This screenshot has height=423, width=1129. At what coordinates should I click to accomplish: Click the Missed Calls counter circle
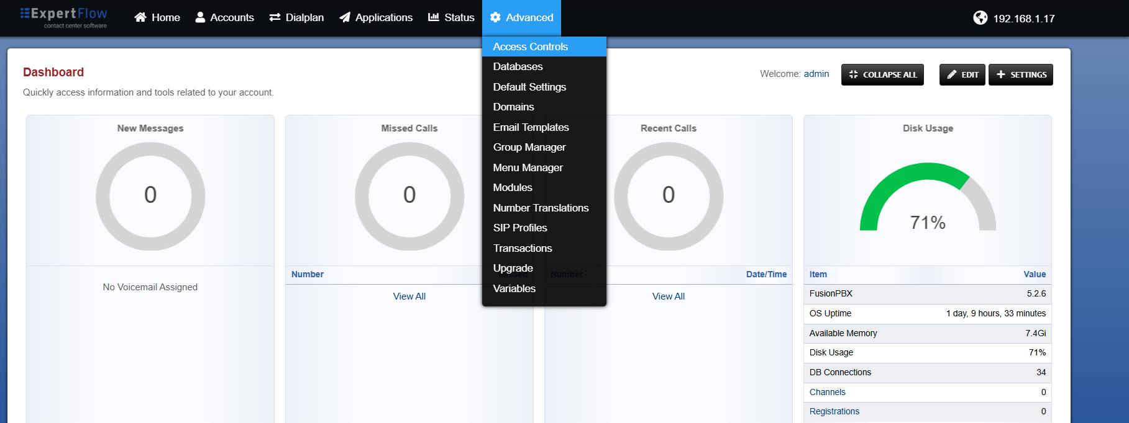click(409, 196)
